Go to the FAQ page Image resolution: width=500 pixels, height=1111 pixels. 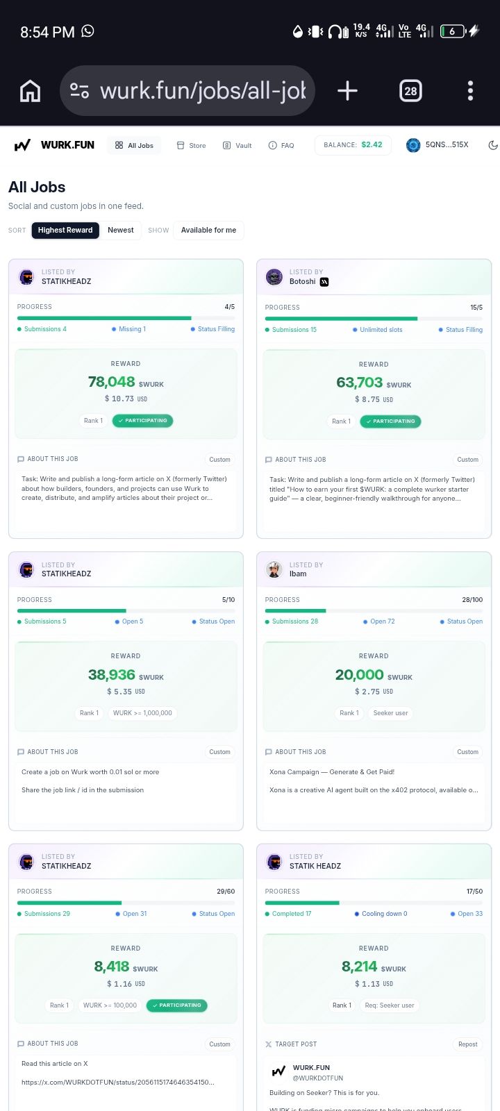pyautogui.click(x=281, y=146)
